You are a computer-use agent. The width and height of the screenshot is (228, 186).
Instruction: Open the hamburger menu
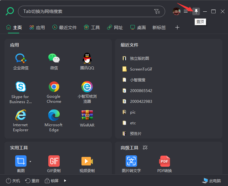(x=186, y=11)
